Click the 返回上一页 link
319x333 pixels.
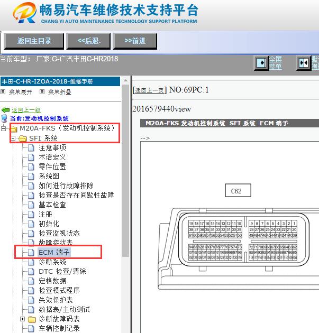click(x=149, y=90)
